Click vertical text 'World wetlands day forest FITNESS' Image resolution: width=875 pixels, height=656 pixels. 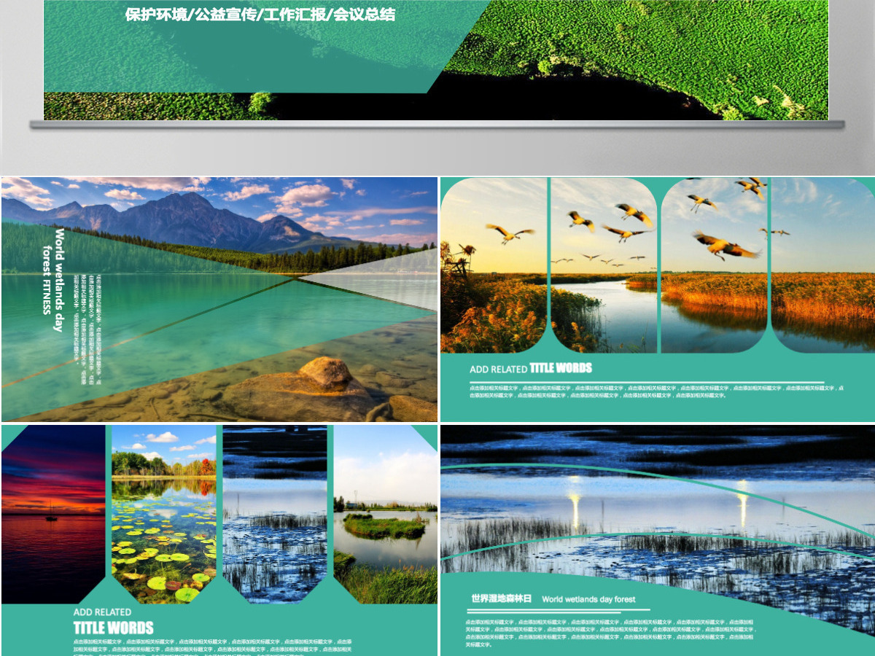pyautogui.click(x=52, y=279)
